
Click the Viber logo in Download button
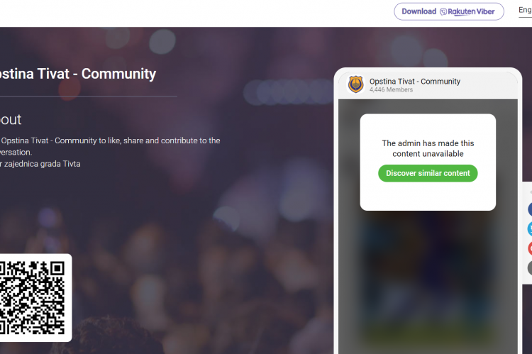(443, 12)
